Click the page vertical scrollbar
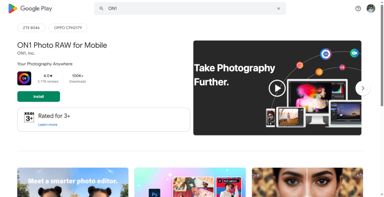Screen dimensions: 384x197 382,55
